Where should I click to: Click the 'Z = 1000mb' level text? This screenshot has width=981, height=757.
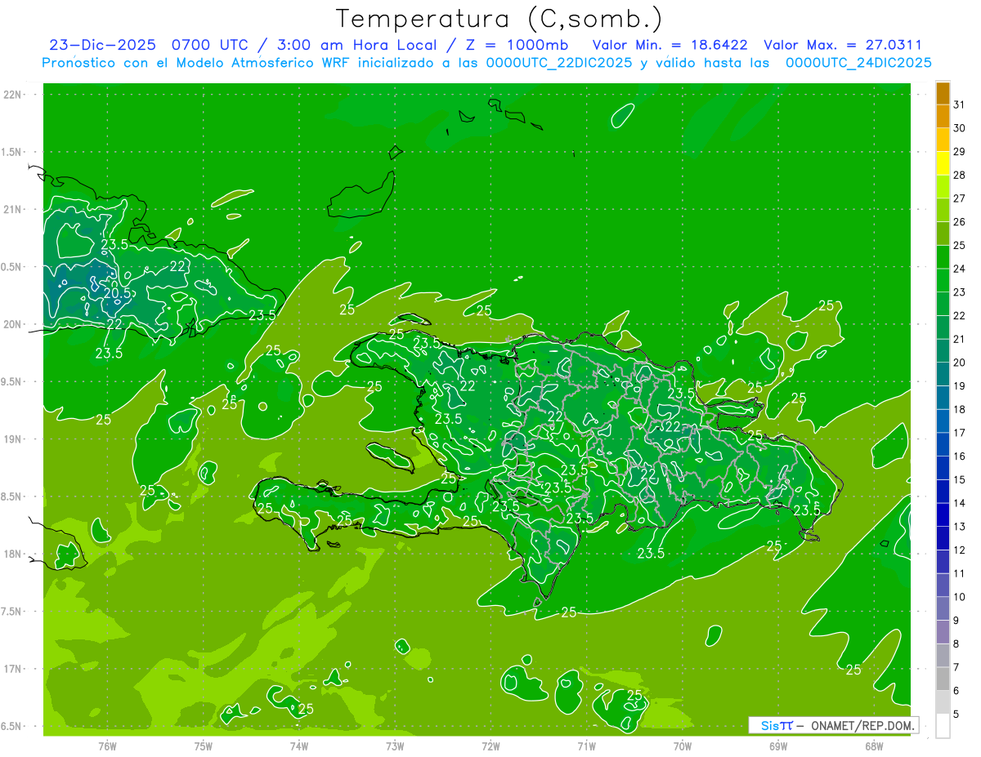tap(516, 45)
